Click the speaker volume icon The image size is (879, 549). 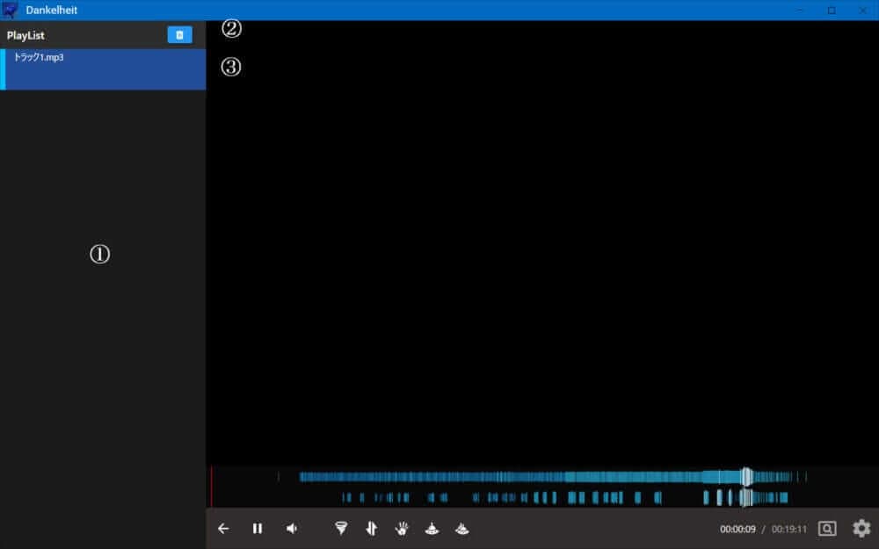point(292,529)
